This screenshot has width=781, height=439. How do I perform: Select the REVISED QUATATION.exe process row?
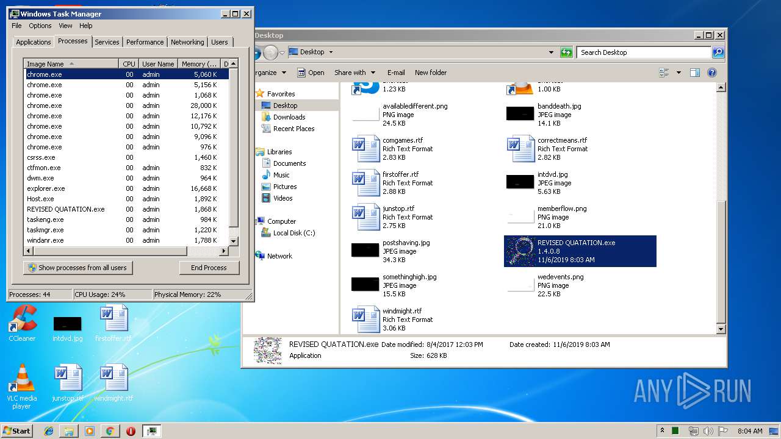[127, 209]
